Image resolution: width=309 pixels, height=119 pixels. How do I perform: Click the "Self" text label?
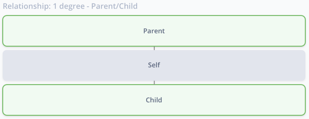[154, 65]
